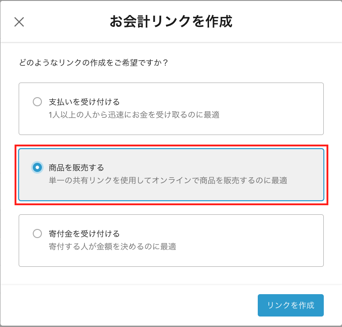Click the empty footer area left of リンクを作成
The height and width of the screenshot is (327, 342).
(x=137, y=305)
